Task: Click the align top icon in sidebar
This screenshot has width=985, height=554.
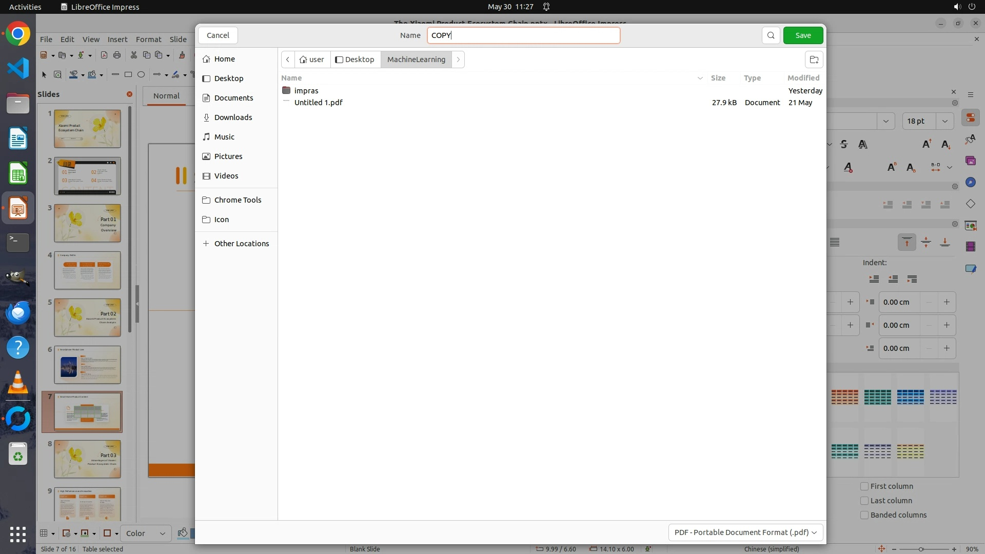Action: pos(907,243)
